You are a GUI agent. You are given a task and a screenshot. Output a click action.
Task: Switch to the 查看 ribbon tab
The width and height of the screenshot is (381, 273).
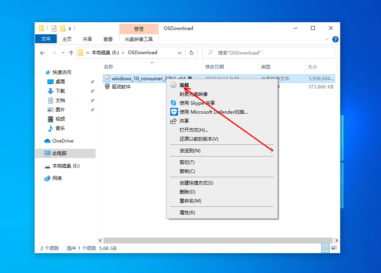click(x=108, y=39)
